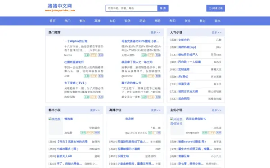Select the 网游 navigation item
The width and height of the screenshot is (270, 168).
pos(157,21)
